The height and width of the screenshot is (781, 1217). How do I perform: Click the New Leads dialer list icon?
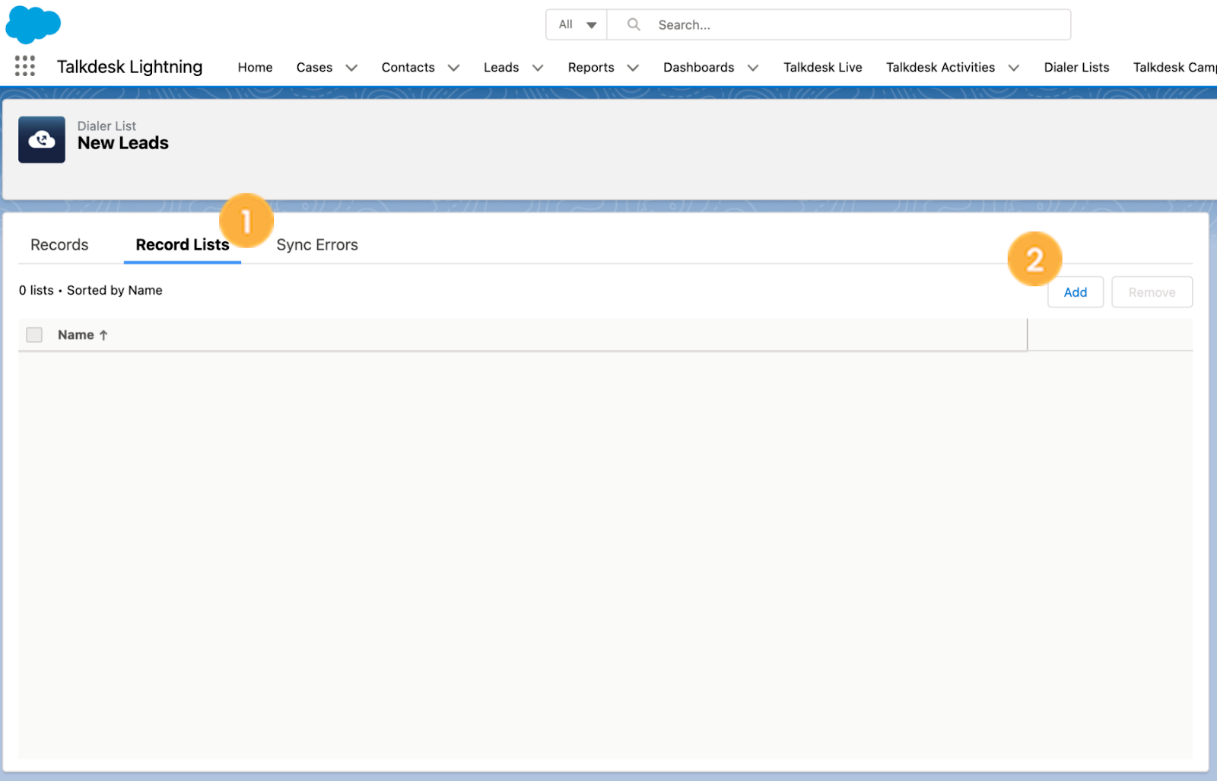pos(42,139)
